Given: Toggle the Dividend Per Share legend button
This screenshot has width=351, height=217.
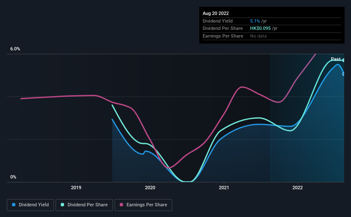Looking at the screenshot, I should pos(84,205).
